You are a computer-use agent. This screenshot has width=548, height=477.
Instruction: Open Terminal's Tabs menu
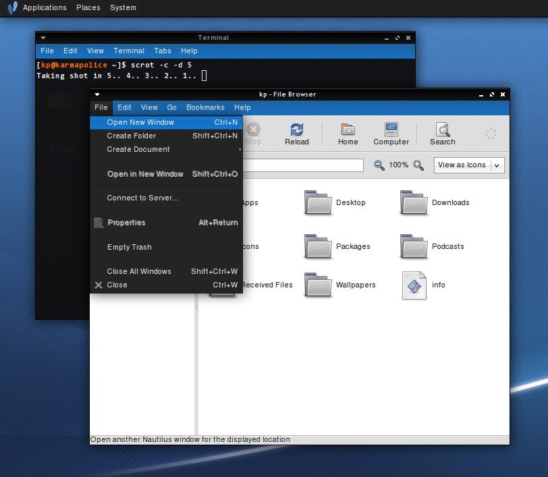click(x=163, y=51)
